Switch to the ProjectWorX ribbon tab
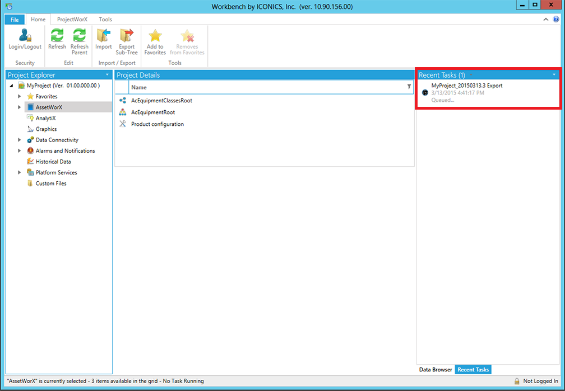The image size is (565, 391). point(72,20)
